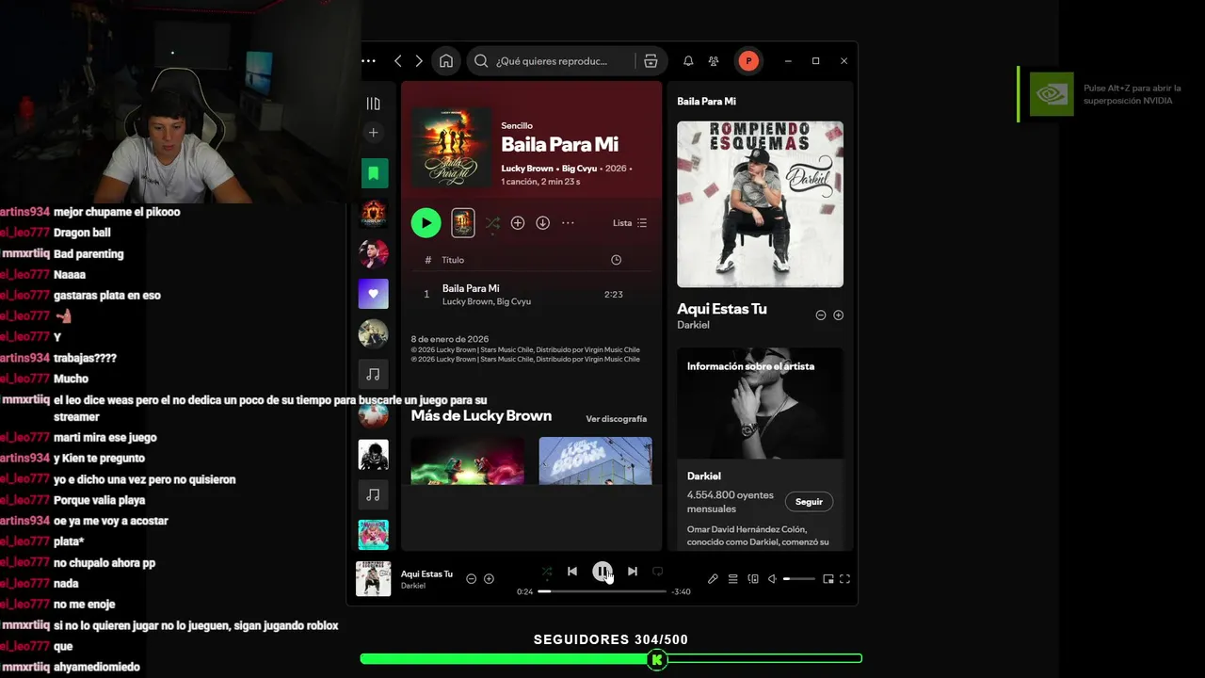Click the Baila Para Mi right panel heading
The image size is (1205, 678).
tap(706, 101)
